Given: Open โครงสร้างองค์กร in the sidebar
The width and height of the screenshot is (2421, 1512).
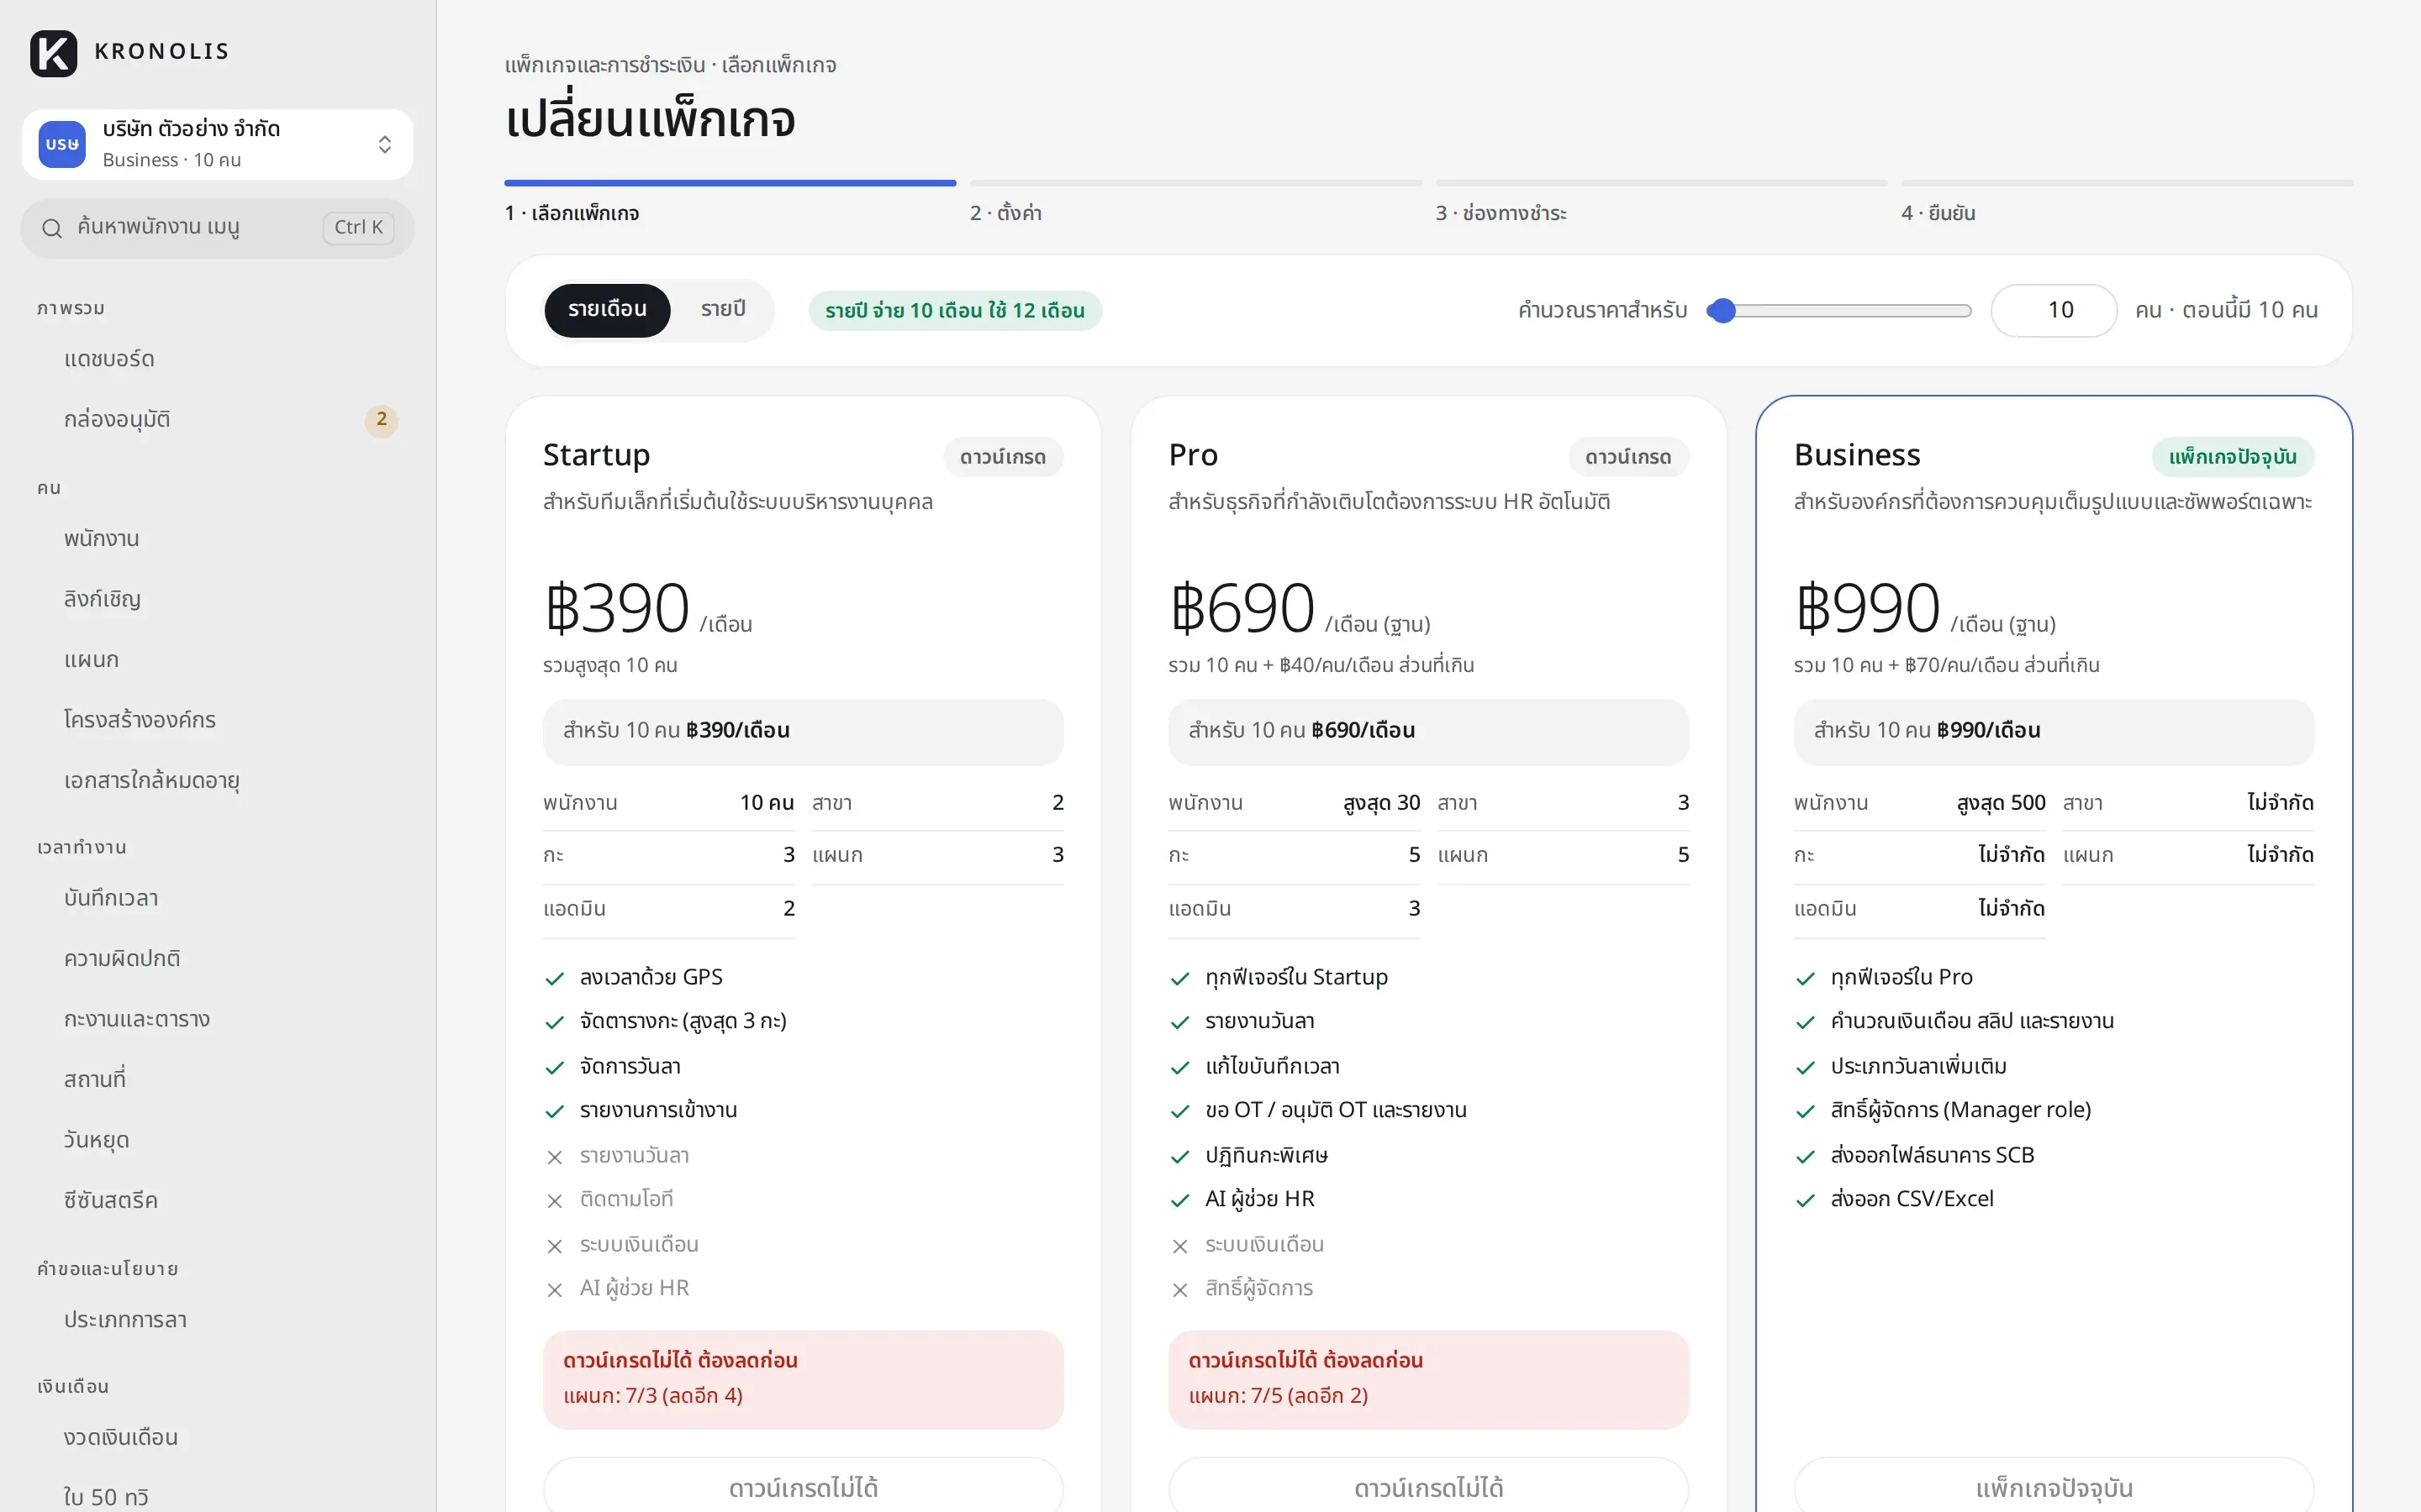Looking at the screenshot, I should coord(217,720).
